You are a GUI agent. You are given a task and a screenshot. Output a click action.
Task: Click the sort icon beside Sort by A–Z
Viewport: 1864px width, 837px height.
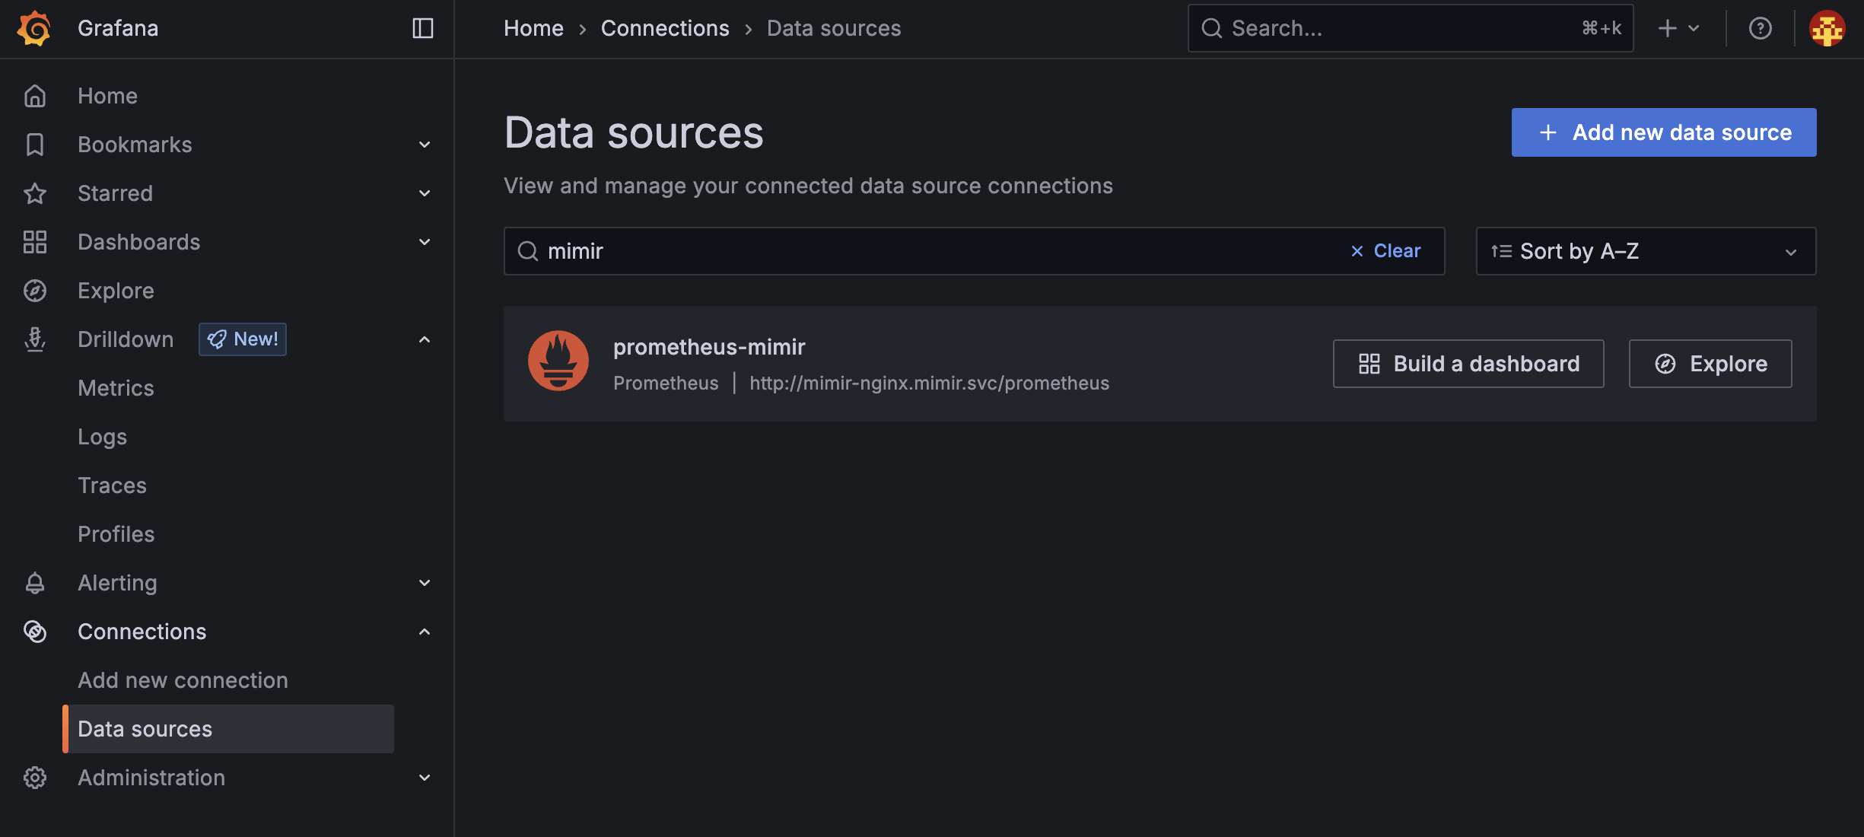coord(1501,251)
